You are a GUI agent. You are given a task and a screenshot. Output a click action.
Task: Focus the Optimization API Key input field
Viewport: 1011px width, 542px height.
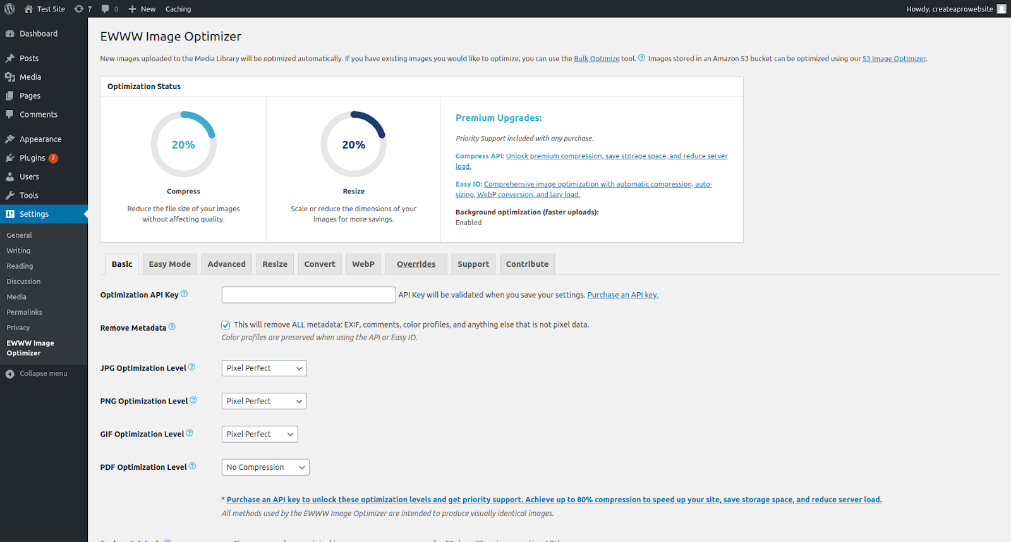[309, 295]
